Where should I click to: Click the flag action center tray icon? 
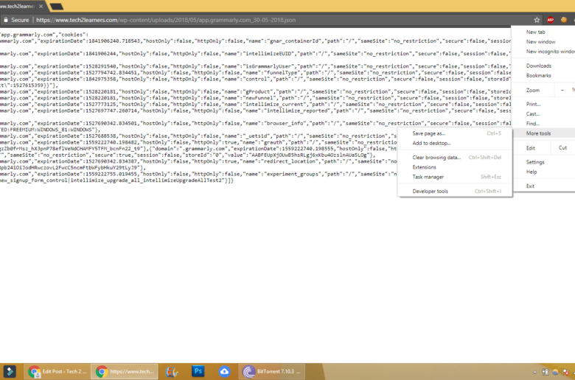coord(565,373)
